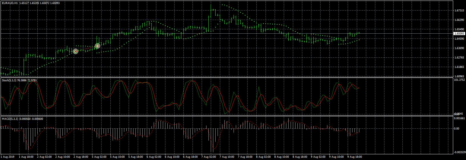
Task: Click price axis value 1.64590
Action: pos(459,39)
